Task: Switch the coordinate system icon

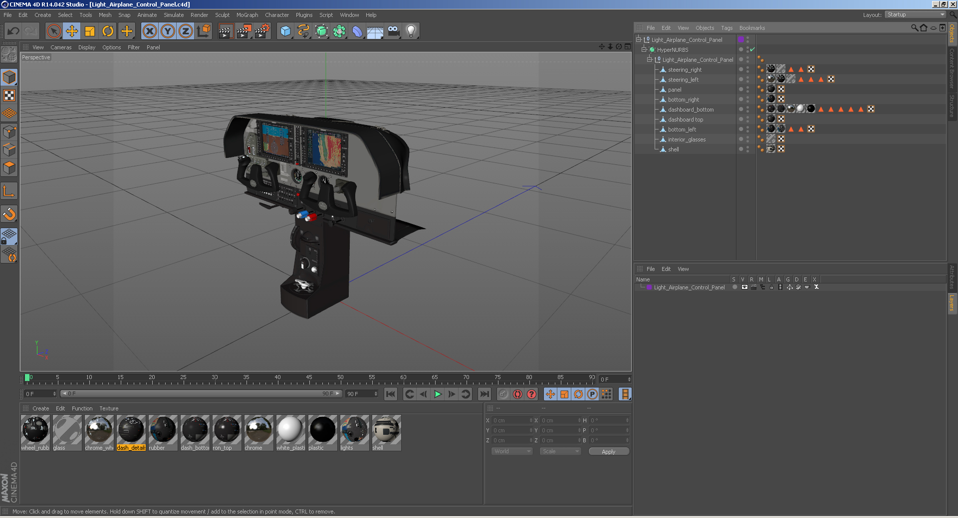Action: click(x=204, y=31)
